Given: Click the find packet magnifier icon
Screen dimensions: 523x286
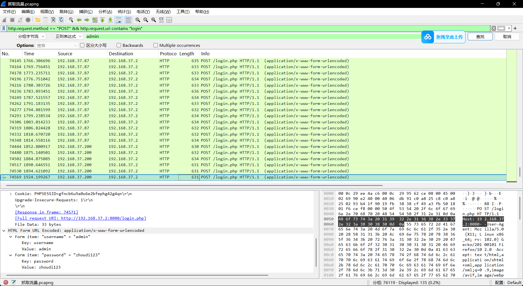Looking at the screenshot, I should 71,20.
